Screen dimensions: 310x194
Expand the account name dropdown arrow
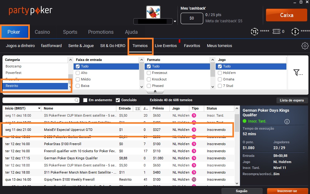175,21
